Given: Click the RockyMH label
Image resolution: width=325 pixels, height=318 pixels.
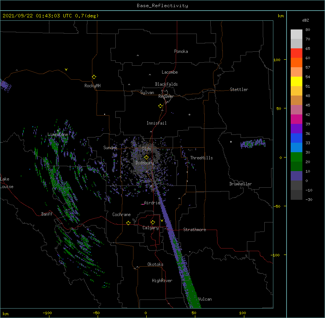Looking at the screenshot, I should [x=92, y=86].
